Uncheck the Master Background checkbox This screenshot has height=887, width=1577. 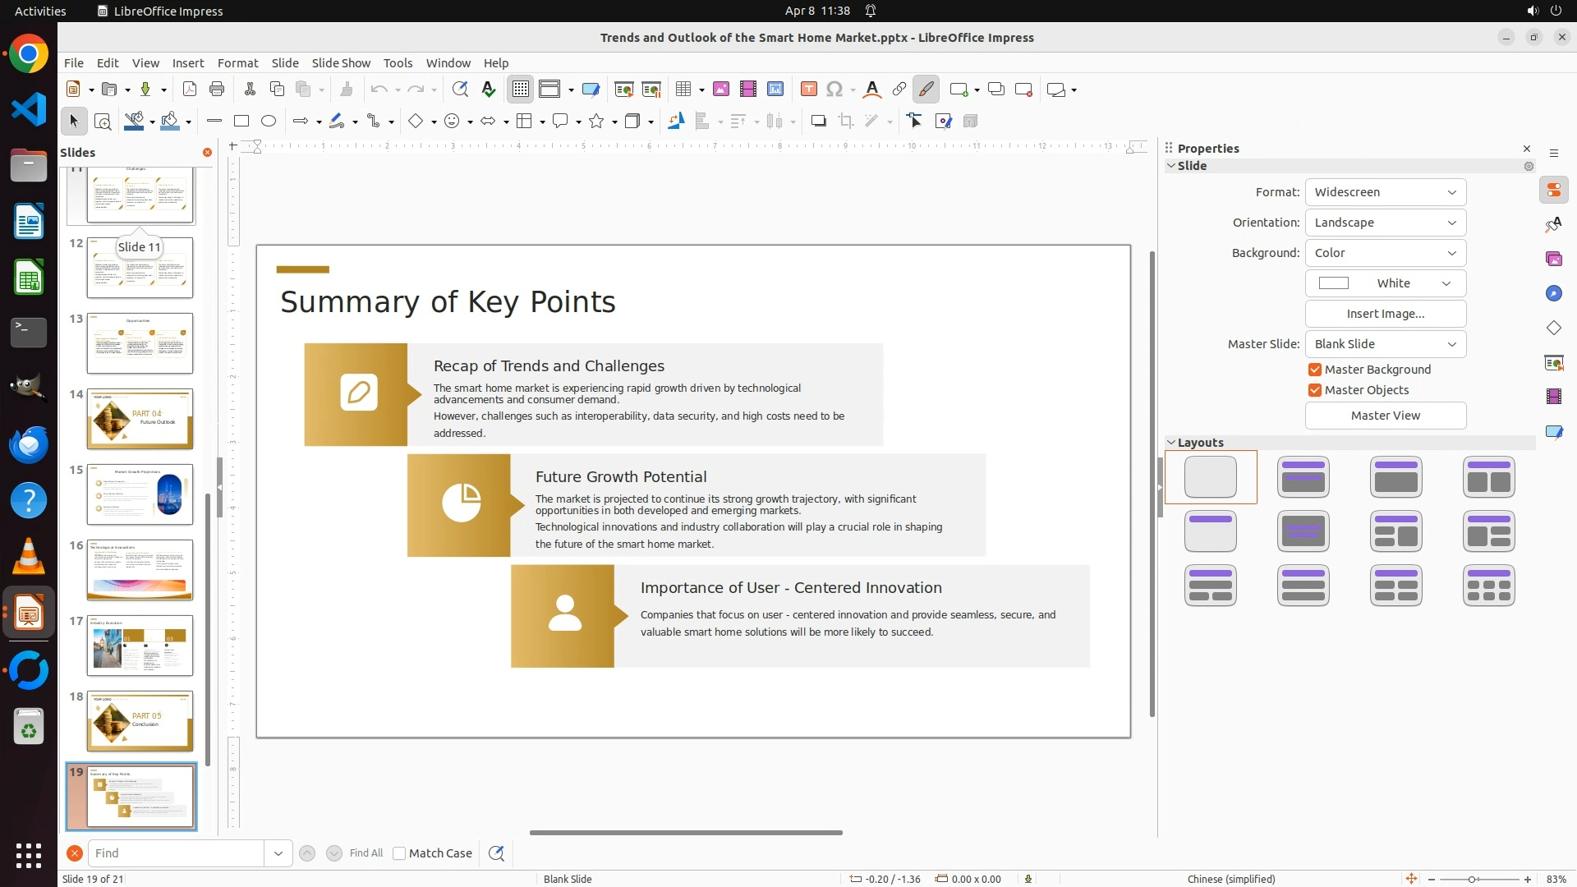click(1315, 370)
